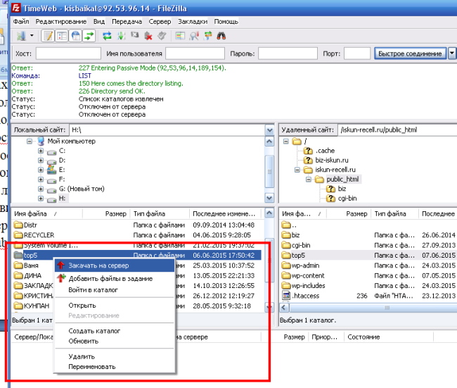
Task: Click the disconnect from server icon
Action: (x=148, y=35)
